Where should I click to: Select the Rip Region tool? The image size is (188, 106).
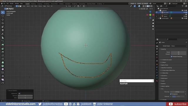(3, 83)
